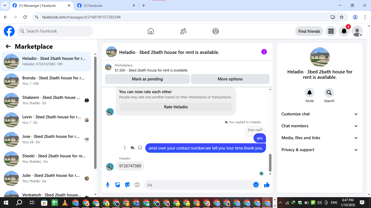Click the chat messages scrollbar thumb
371x208 pixels.
[270, 162]
